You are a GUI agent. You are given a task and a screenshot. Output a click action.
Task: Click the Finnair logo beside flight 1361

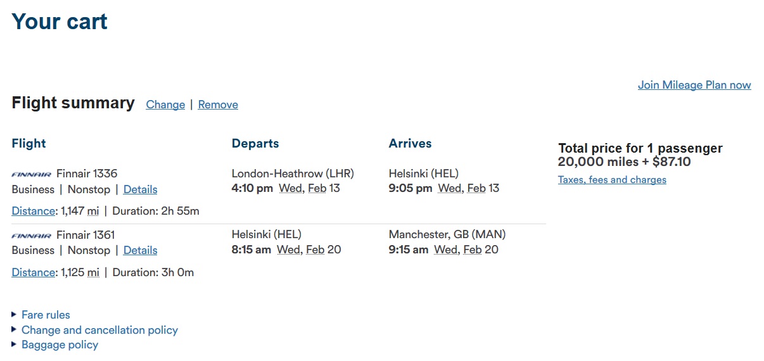click(x=31, y=236)
